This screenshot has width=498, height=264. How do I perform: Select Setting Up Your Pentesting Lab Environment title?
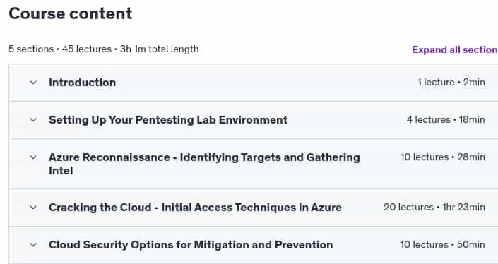pos(168,120)
